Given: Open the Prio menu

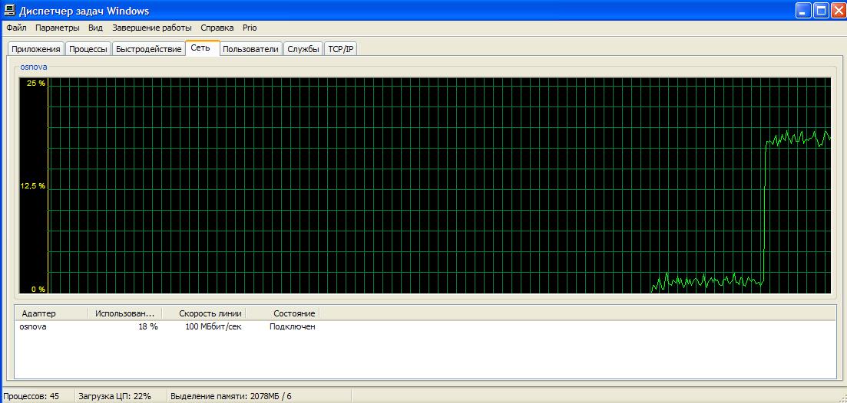Looking at the screenshot, I should pos(250,28).
